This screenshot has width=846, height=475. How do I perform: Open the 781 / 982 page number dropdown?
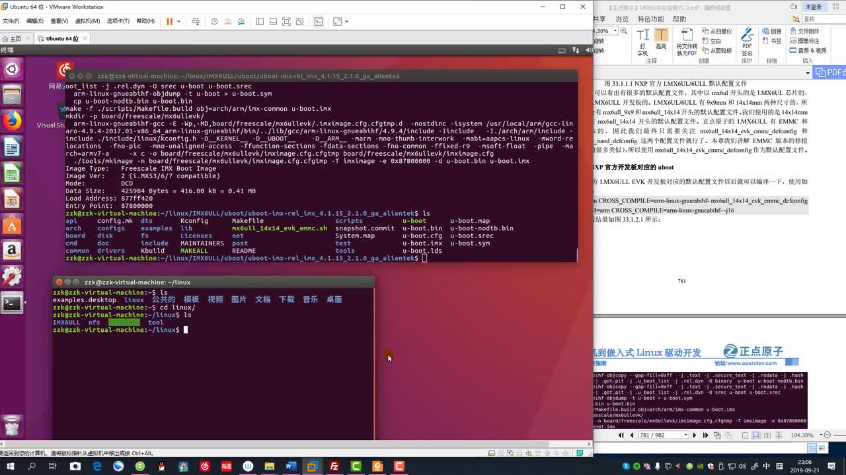click(685, 435)
